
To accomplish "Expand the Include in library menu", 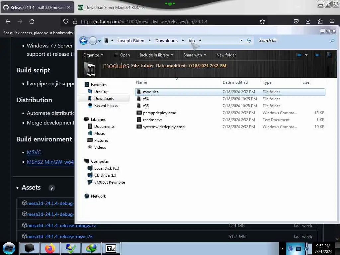I will point(156,55).
